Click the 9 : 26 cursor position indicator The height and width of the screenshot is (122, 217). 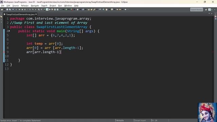point(155,121)
